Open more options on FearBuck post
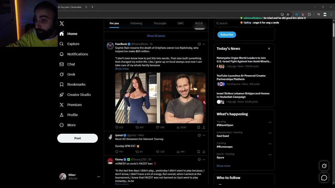The image size is (335, 188). [204, 44]
